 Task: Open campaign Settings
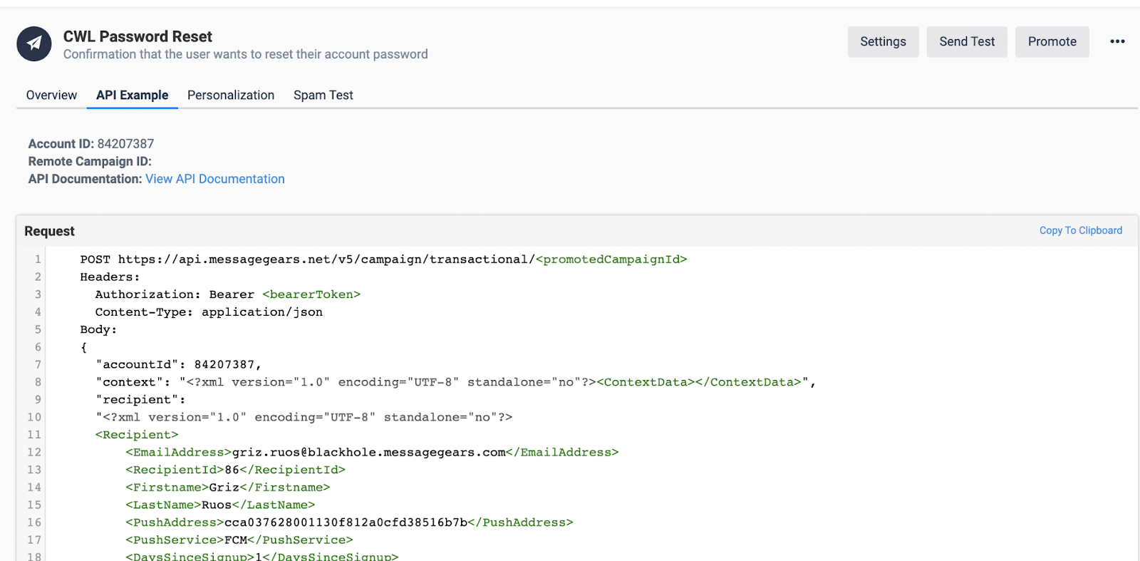[x=883, y=41]
